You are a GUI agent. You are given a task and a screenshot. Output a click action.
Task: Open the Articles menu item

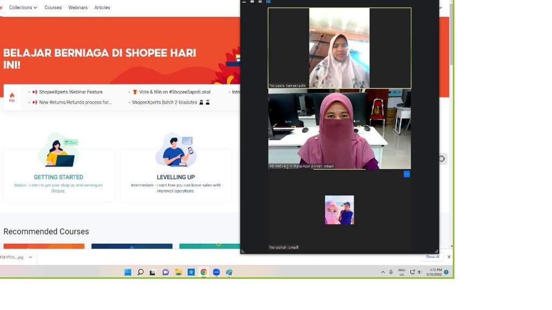102,8
